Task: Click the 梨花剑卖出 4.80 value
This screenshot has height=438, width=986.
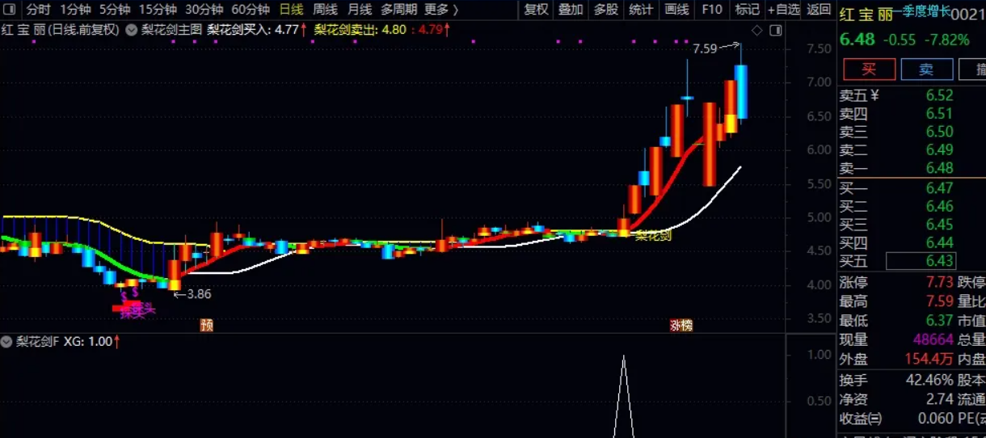Action: click(360, 30)
